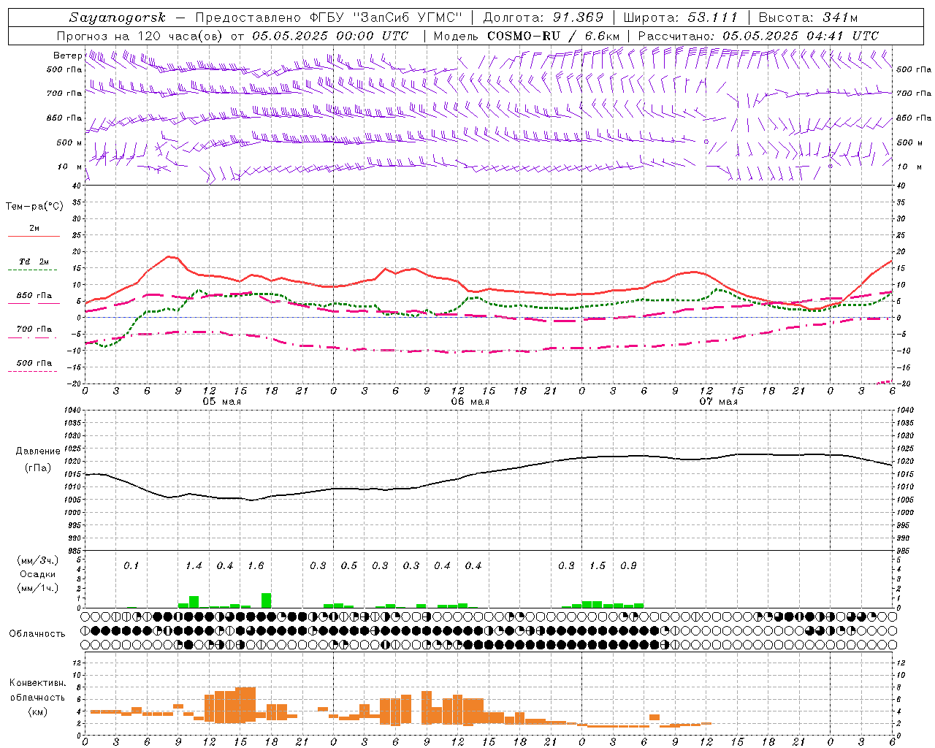The image size is (935, 748).
Task: Select the 700 гПа temperature legend label
Action: point(34,329)
